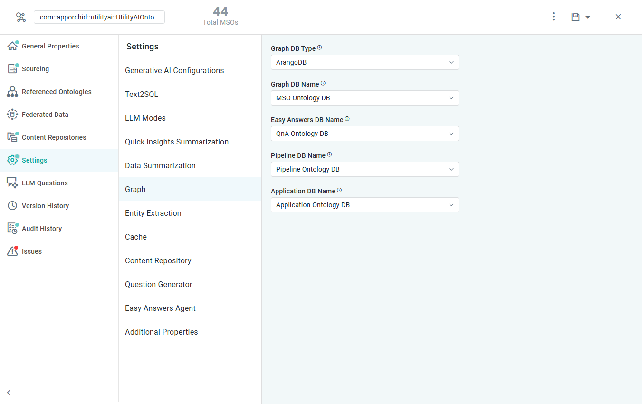This screenshot has height=404, width=642.
Task: Click the Federated Data icon
Action: pos(12,115)
